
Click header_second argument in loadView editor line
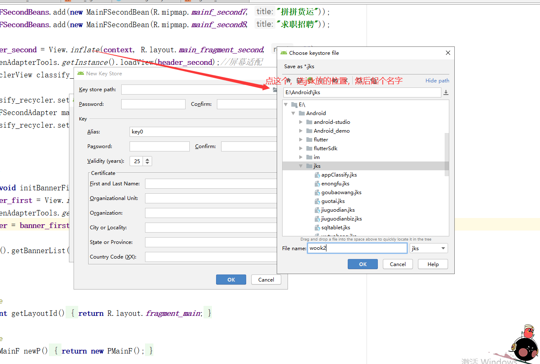[185, 62]
